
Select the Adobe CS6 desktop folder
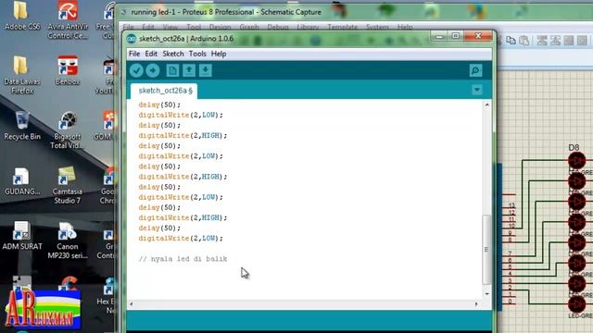[22, 16]
